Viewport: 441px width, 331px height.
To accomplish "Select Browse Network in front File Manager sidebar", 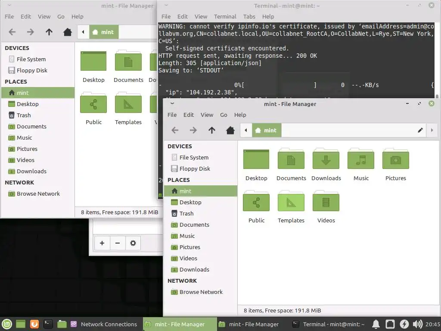I will 201,292.
